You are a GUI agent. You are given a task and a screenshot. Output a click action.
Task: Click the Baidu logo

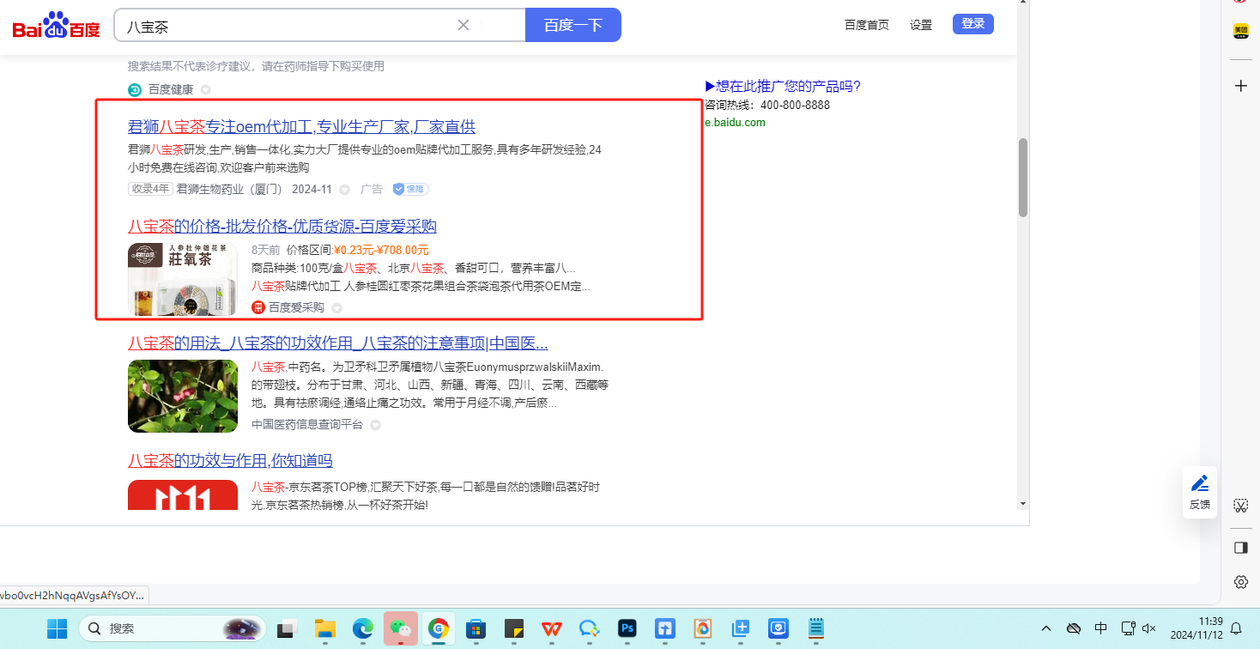click(x=57, y=26)
